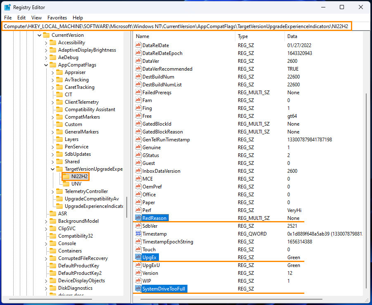Click the VeryHi data cell
The height and width of the screenshot is (305, 372).
pyautogui.click(x=294, y=210)
